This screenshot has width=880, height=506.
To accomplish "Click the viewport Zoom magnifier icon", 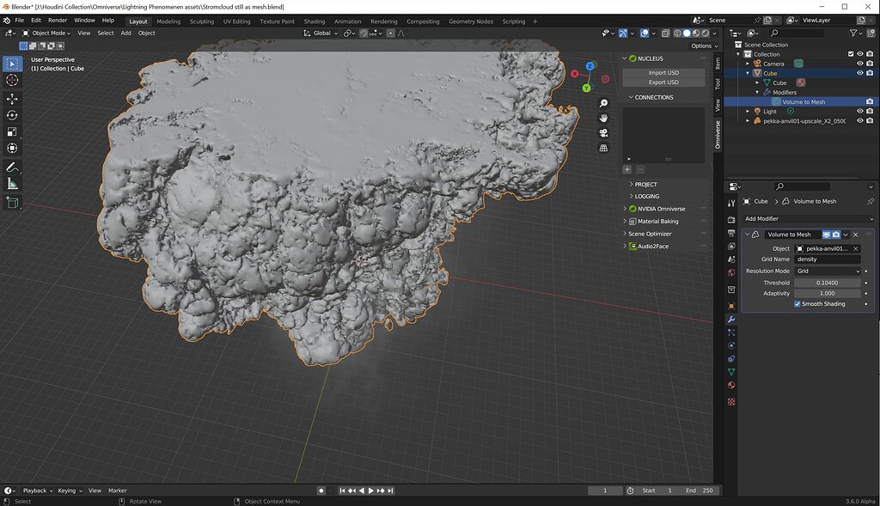I will (x=604, y=103).
